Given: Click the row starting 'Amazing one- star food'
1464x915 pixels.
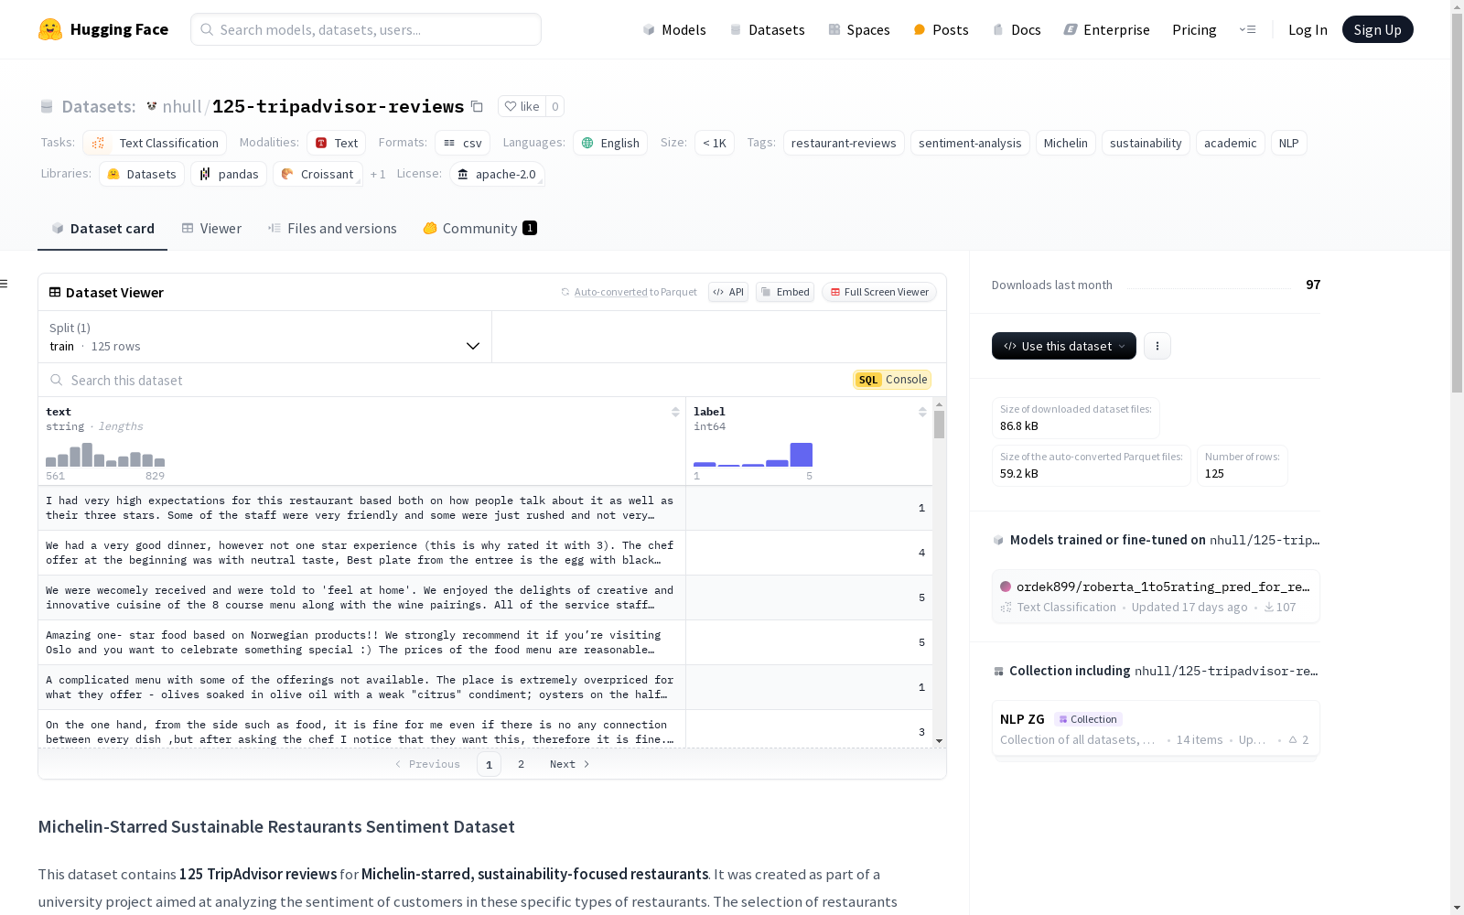Looking at the screenshot, I should pos(485,642).
